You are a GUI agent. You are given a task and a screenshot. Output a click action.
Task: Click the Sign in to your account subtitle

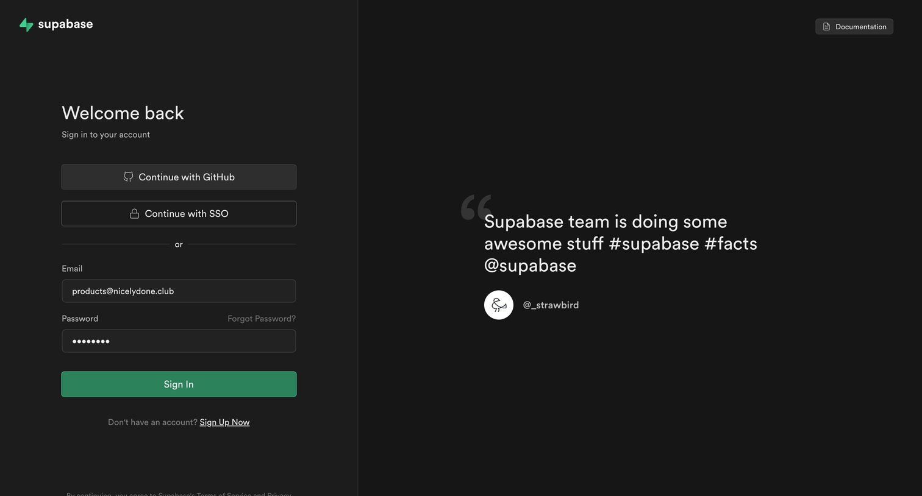tap(105, 135)
